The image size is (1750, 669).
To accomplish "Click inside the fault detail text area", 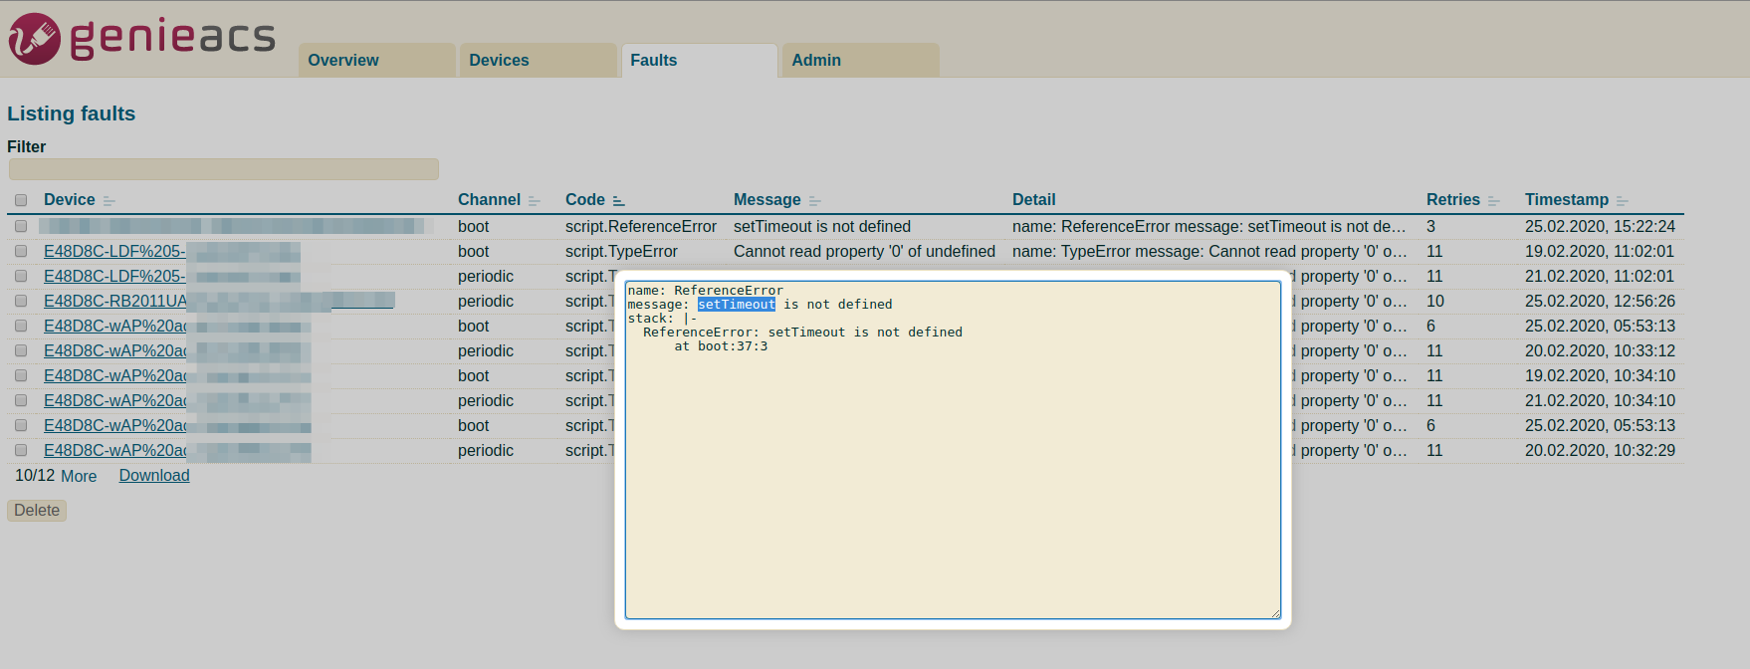I will click(952, 478).
